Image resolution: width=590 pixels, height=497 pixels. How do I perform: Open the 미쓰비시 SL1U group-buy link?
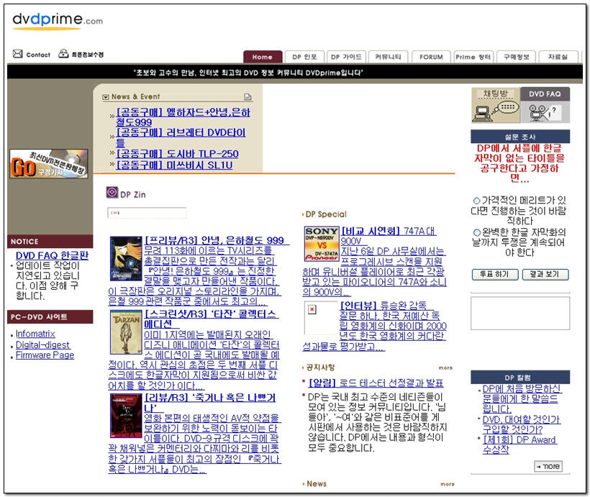(174, 165)
